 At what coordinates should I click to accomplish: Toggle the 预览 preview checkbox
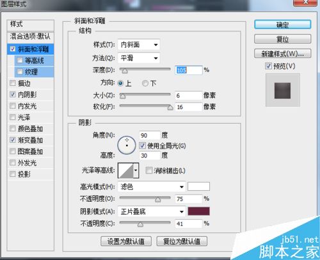[268, 66]
